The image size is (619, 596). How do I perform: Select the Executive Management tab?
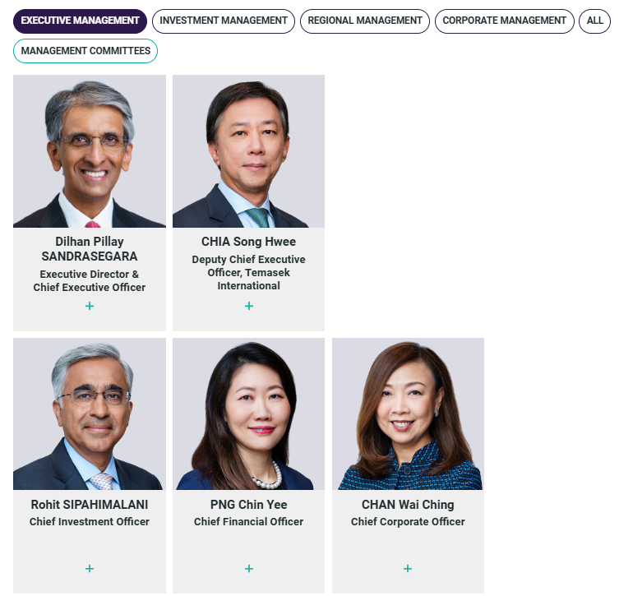click(80, 21)
